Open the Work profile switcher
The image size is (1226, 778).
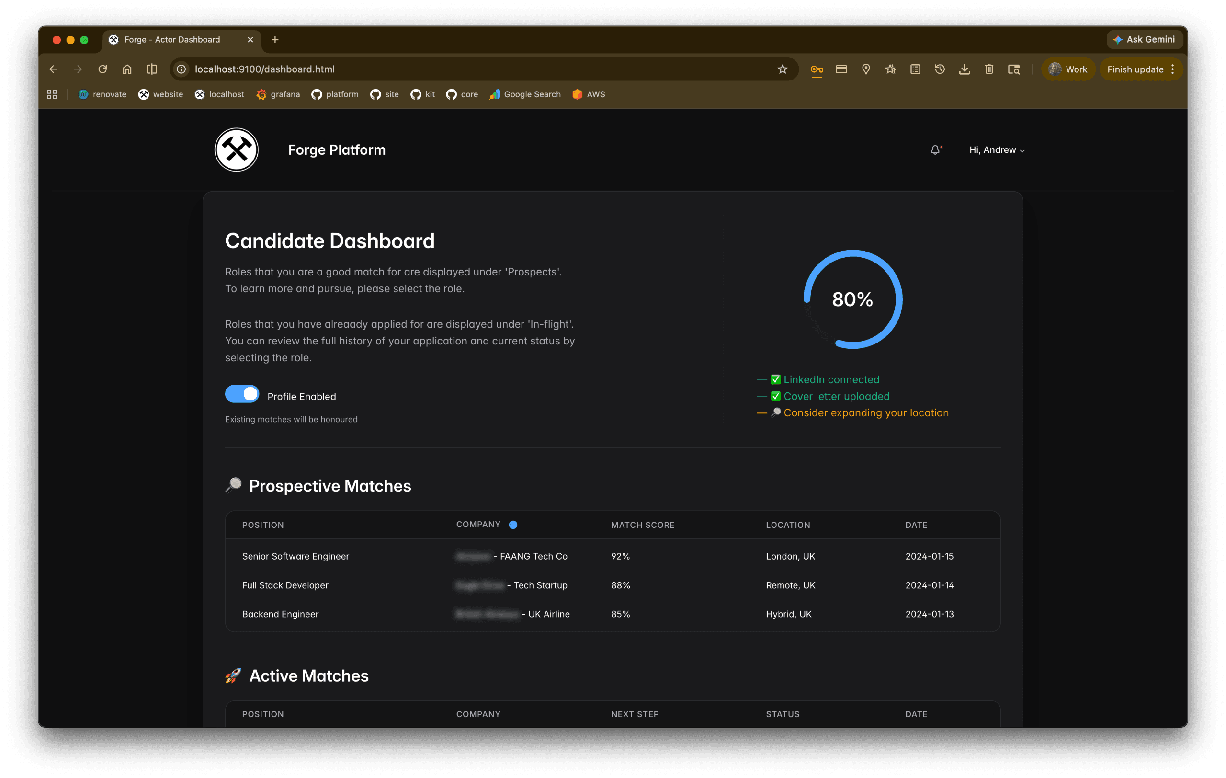[x=1067, y=69]
